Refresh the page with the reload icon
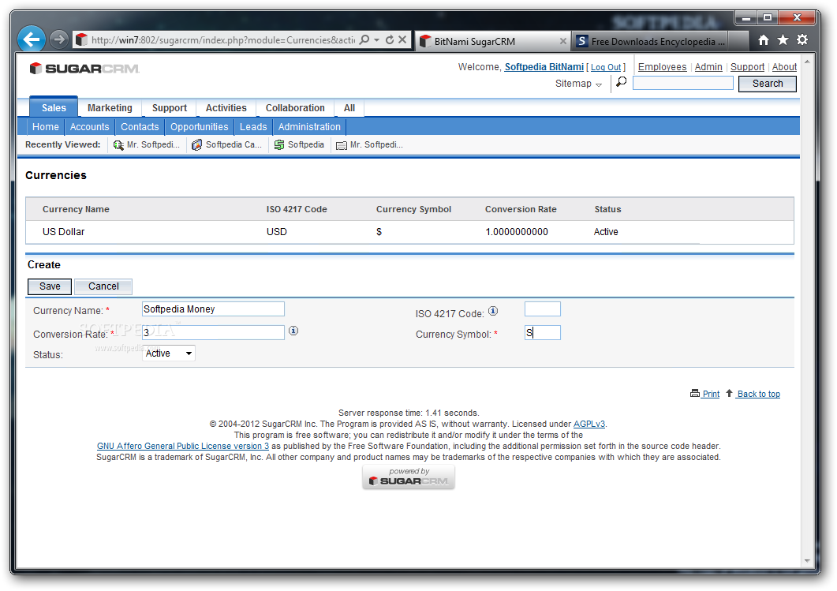 click(x=390, y=39)
